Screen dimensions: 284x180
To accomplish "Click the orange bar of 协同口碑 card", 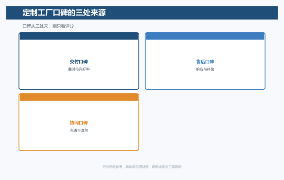I will click(79, 98).
